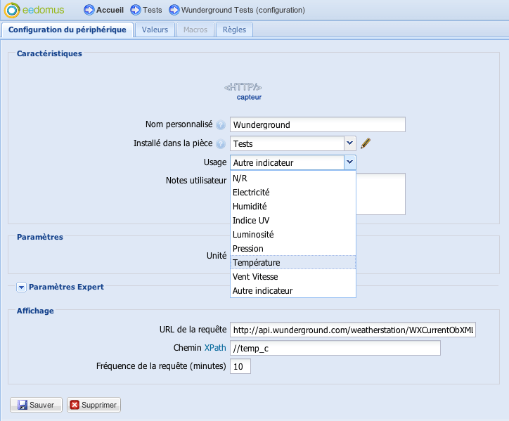509x421 pixels.
Task: Pick Autre indicateur in dropdown list
Action: [x=292, y=291]
